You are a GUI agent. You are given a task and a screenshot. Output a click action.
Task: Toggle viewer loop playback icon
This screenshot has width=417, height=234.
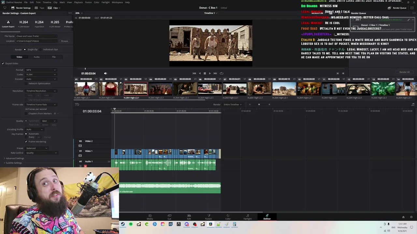pyautogui.click(x=222, y=73)
